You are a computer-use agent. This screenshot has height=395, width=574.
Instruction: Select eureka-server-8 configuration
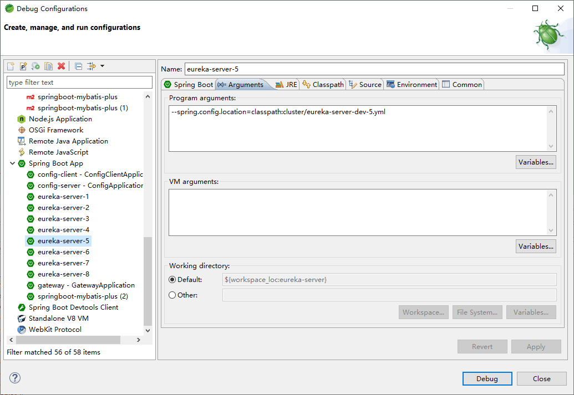pos(58,274)
